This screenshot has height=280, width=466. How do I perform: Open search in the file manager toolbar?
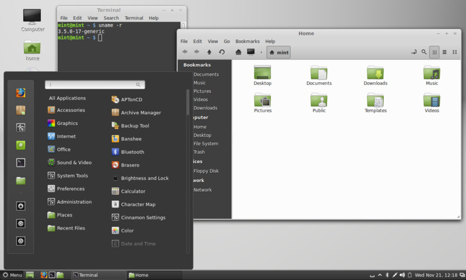point(424,52)
